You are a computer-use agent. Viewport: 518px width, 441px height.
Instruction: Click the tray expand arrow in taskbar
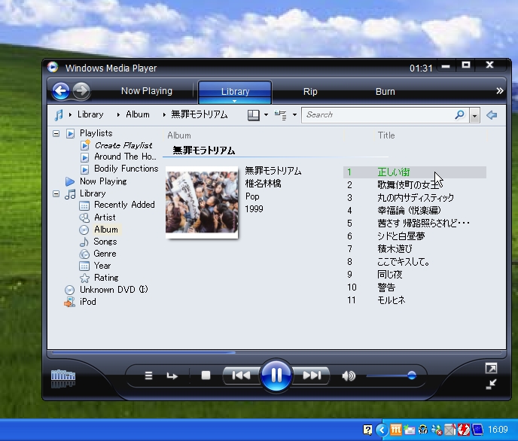pyautogui.click(x=382, y=430)
